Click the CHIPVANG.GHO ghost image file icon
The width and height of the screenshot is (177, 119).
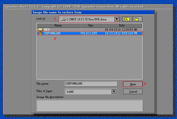click(40, 33)
